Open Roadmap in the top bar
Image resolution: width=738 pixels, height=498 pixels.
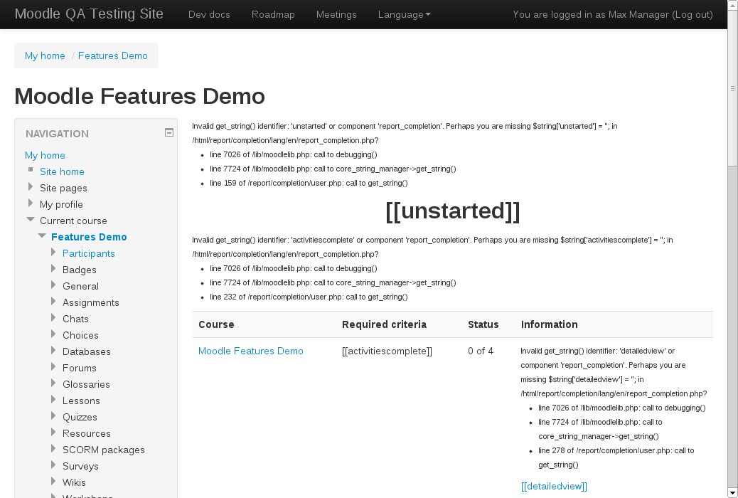pyautogui.click(x=273, y=15)
